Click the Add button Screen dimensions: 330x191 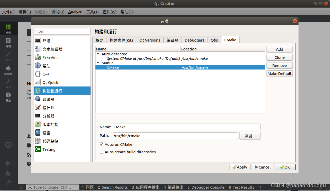click(x=280, y=49)
